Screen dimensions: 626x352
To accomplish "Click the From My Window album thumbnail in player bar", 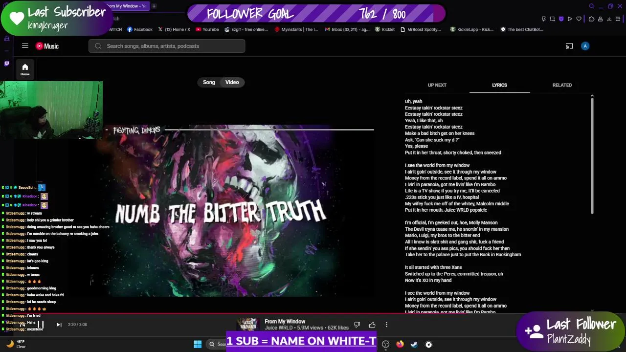I will (x=247, y=324).
